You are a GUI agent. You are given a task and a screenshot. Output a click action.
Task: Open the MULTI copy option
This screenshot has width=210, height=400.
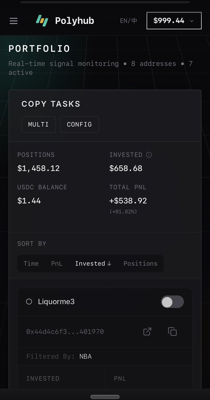[x=38, y=124]
